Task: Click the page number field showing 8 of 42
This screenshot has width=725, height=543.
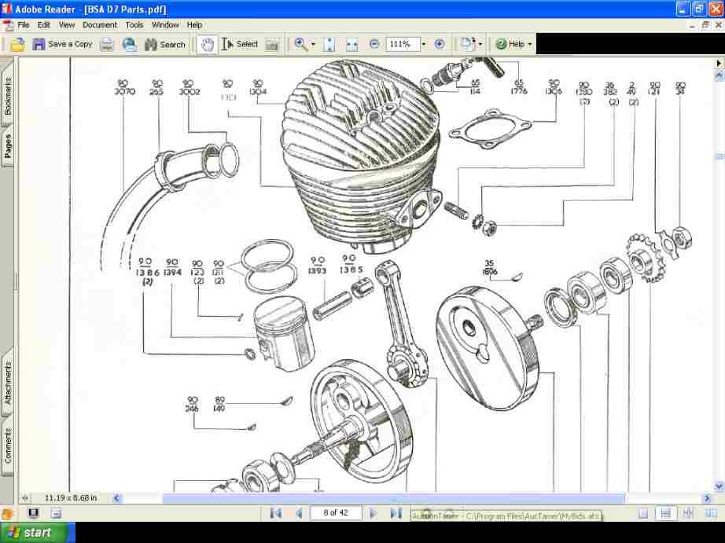Action: pyautogui.click(x=336, y=512)
